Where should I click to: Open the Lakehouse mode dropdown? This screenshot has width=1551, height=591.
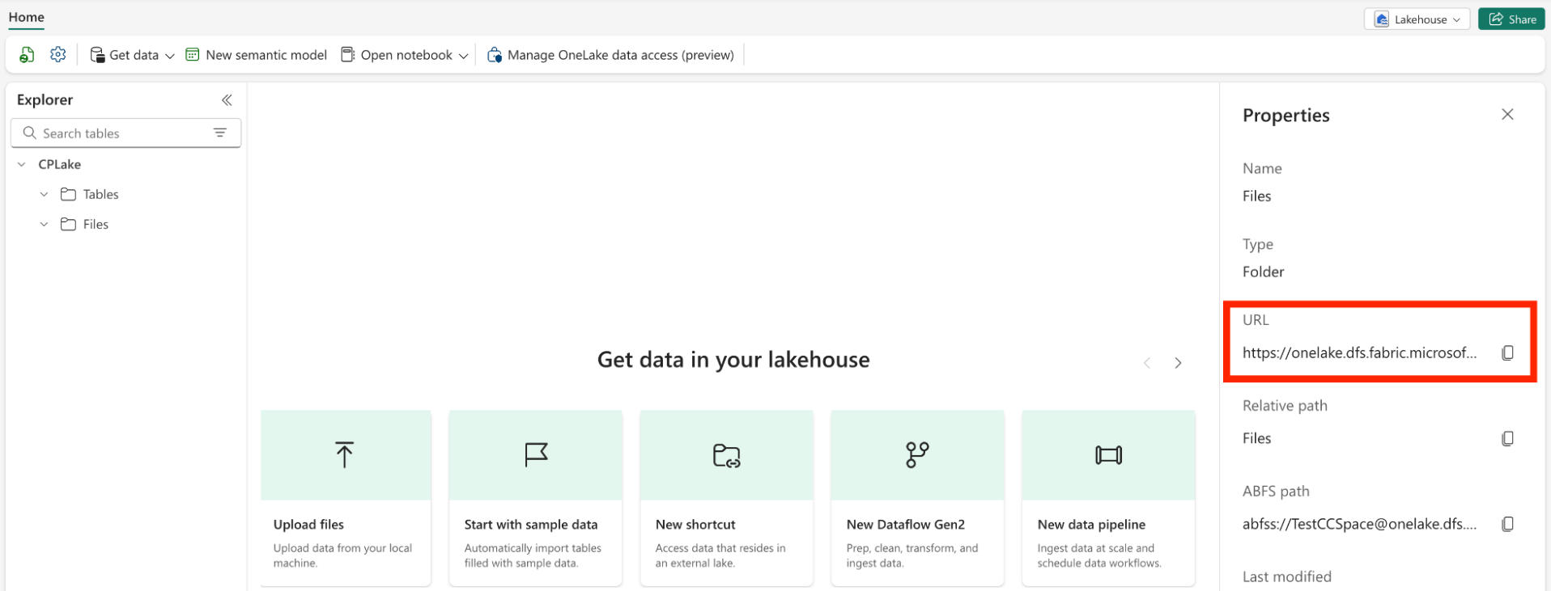pos(1417,19)
